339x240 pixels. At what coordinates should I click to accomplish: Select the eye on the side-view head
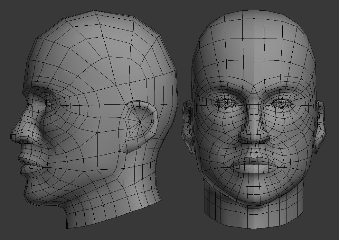coord(48,103)
